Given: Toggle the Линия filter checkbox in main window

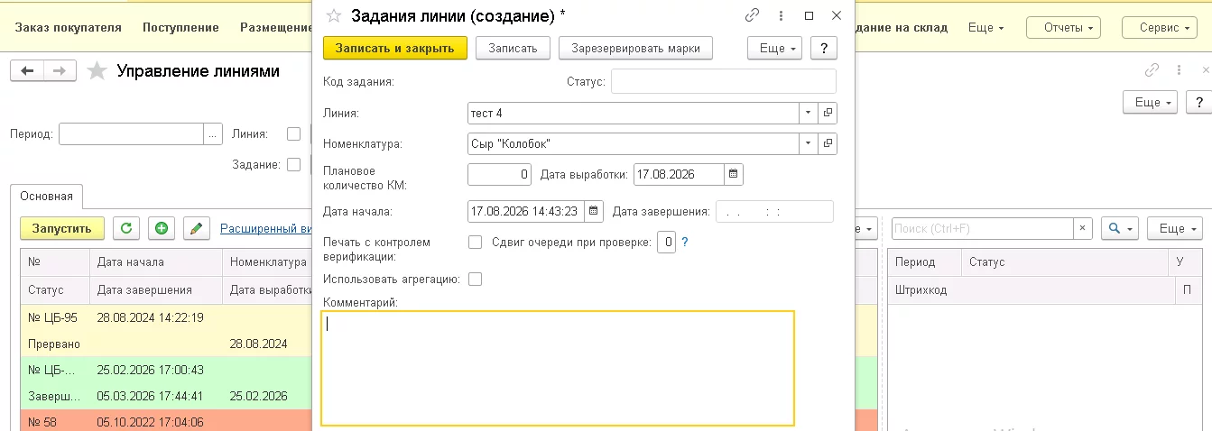Looking at the screenshot, I should click(x=293, y=133).
